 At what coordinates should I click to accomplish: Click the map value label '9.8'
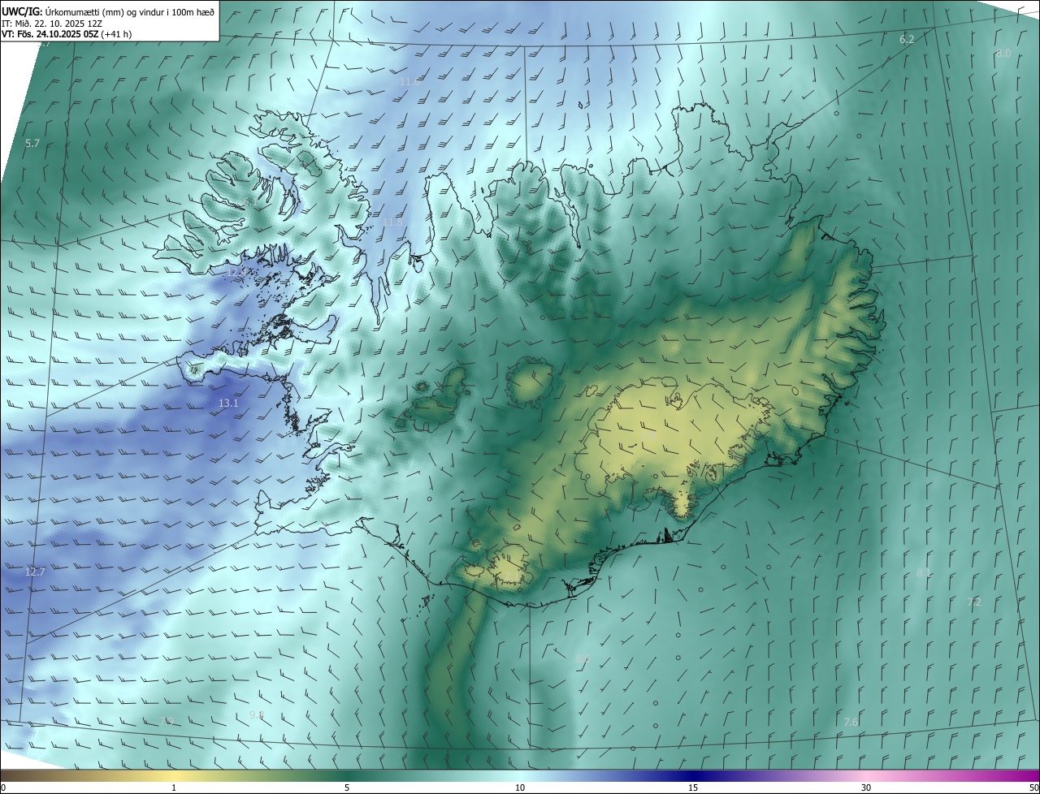[257, 714]
